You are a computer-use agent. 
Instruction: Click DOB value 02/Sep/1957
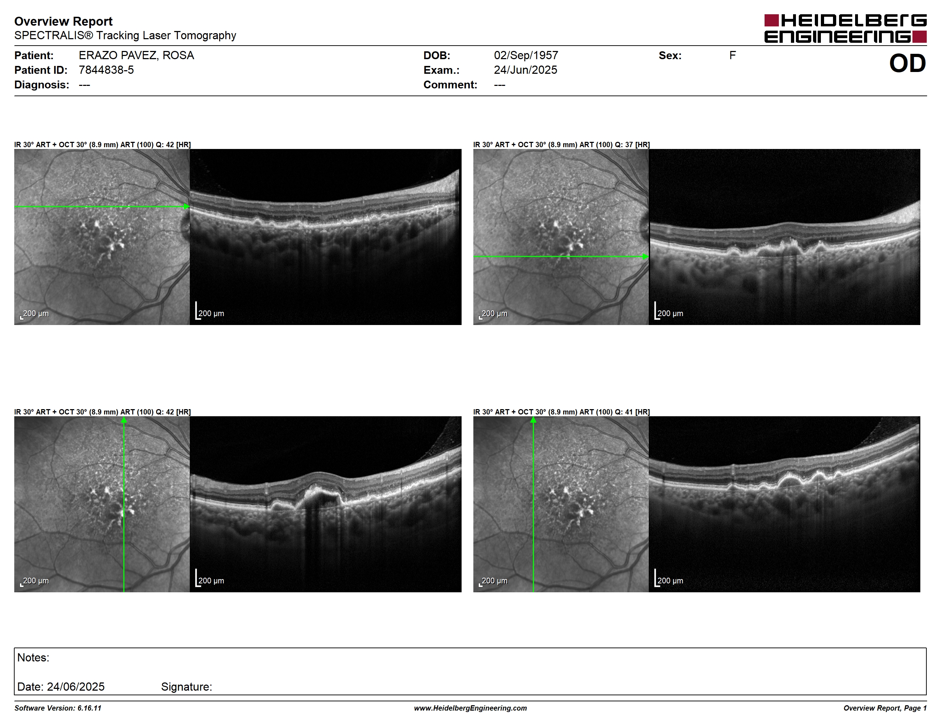(526, 56)
